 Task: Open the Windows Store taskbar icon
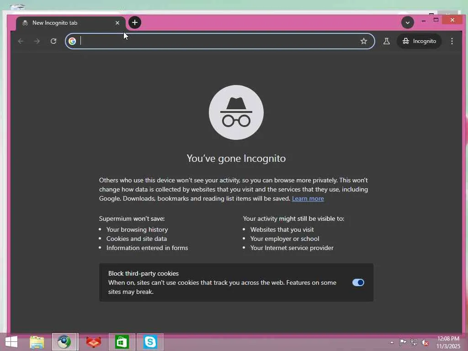(122, 342)
